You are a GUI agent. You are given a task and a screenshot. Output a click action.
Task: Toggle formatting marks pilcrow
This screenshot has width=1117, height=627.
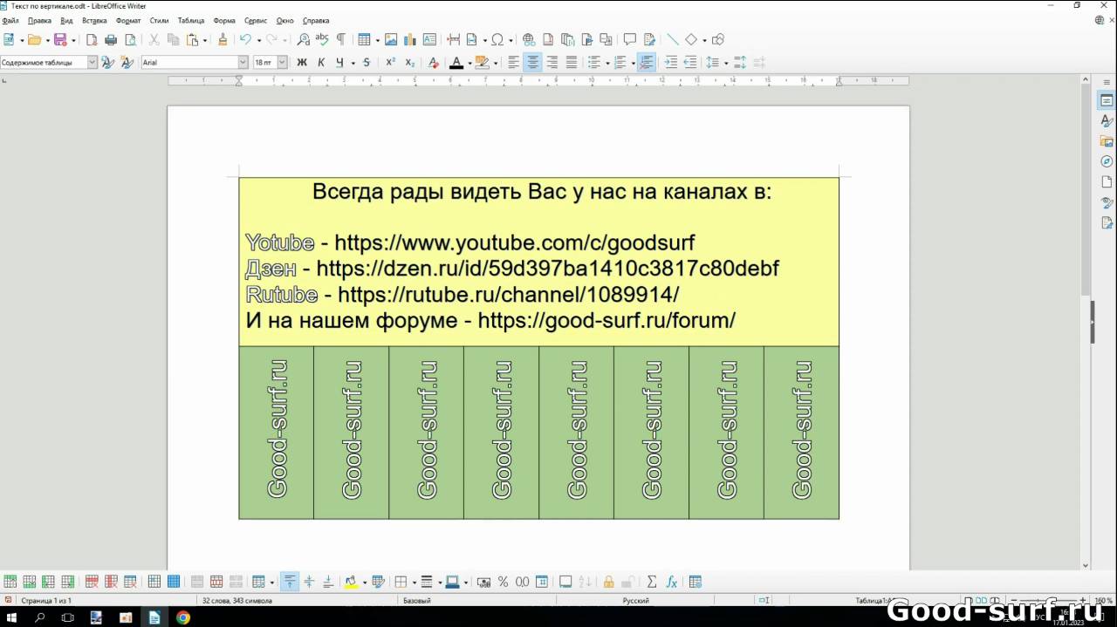pos(341,39)
